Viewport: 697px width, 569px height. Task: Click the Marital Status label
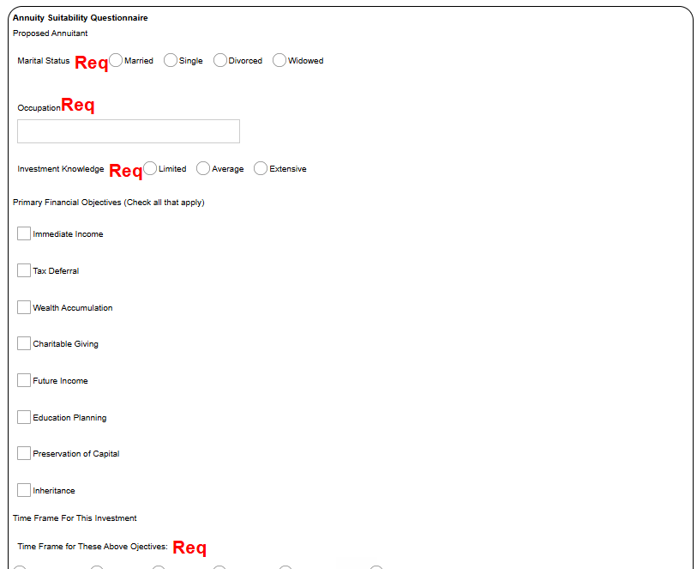(44, 60)
